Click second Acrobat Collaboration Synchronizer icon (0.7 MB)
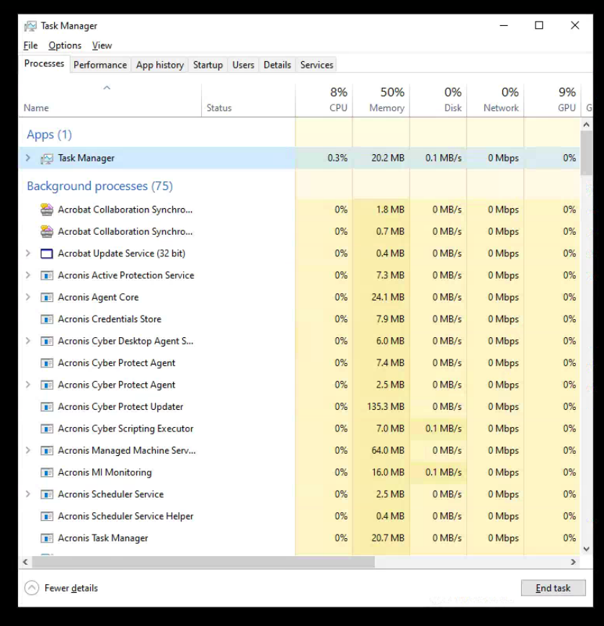The height and width of the screenshot is (626, 604). (47, 231)
